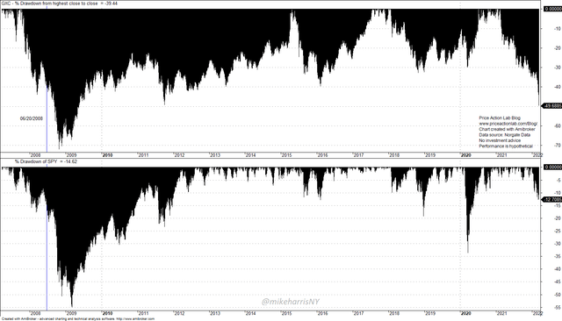
Task: Click the 2009 label on GXC pane time axis
Action: tap(71, 155)
